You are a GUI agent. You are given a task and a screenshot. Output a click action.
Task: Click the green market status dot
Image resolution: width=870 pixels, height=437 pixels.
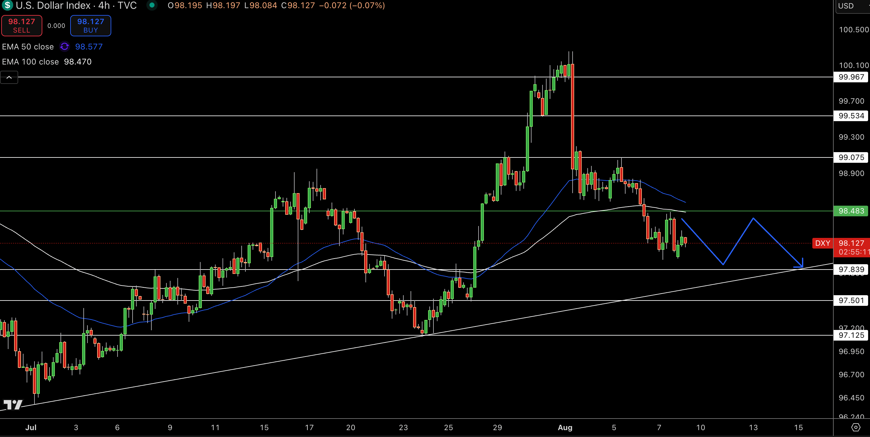(152, 5)
